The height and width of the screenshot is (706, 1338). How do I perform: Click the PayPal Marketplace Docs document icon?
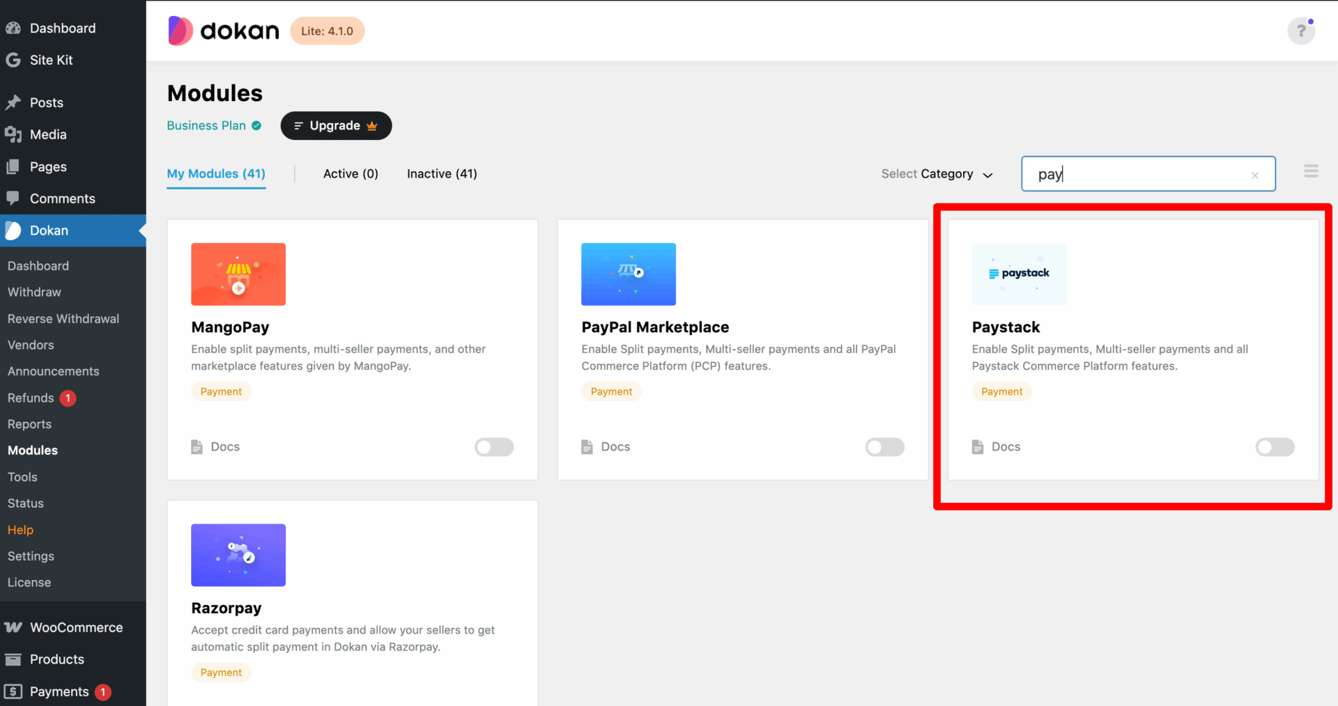(x=587, y=447)
